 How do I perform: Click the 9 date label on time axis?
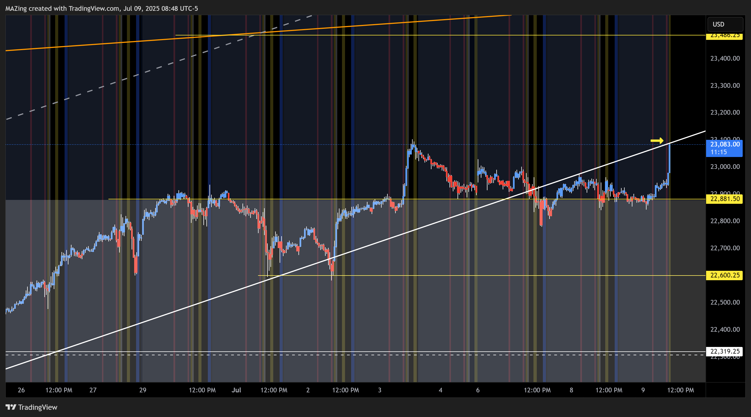coord(643,390)
